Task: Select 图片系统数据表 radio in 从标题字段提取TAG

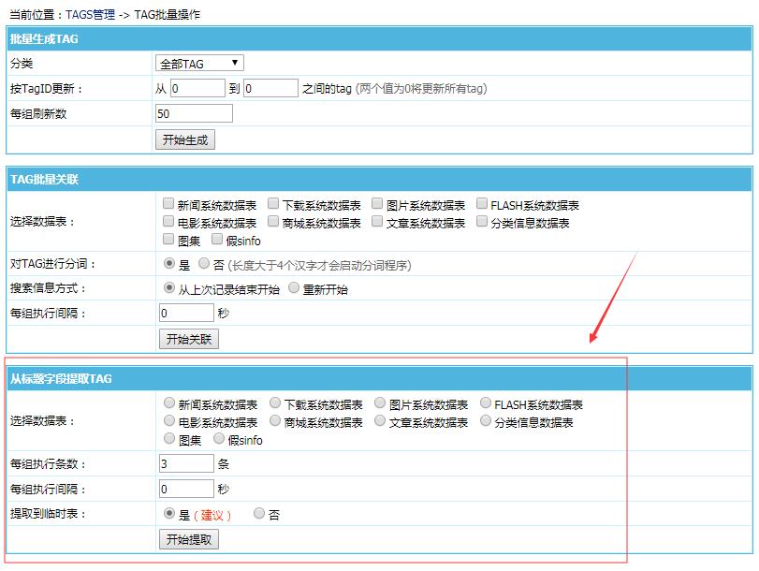Action: 380,403
